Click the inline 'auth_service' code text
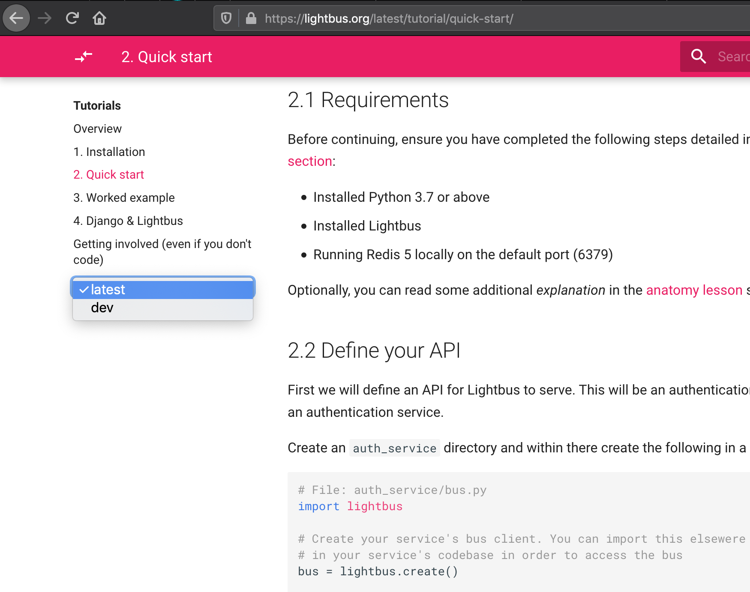750x592 pixels. [x=394, y=448]
